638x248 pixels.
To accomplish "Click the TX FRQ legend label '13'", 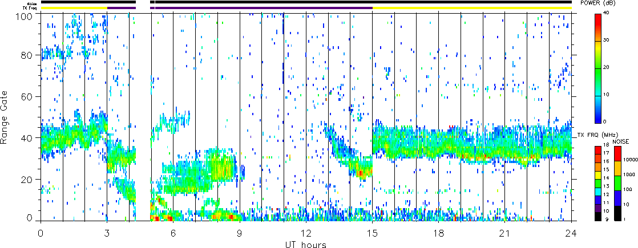I will pyautogui.click(x=606, y=186).
